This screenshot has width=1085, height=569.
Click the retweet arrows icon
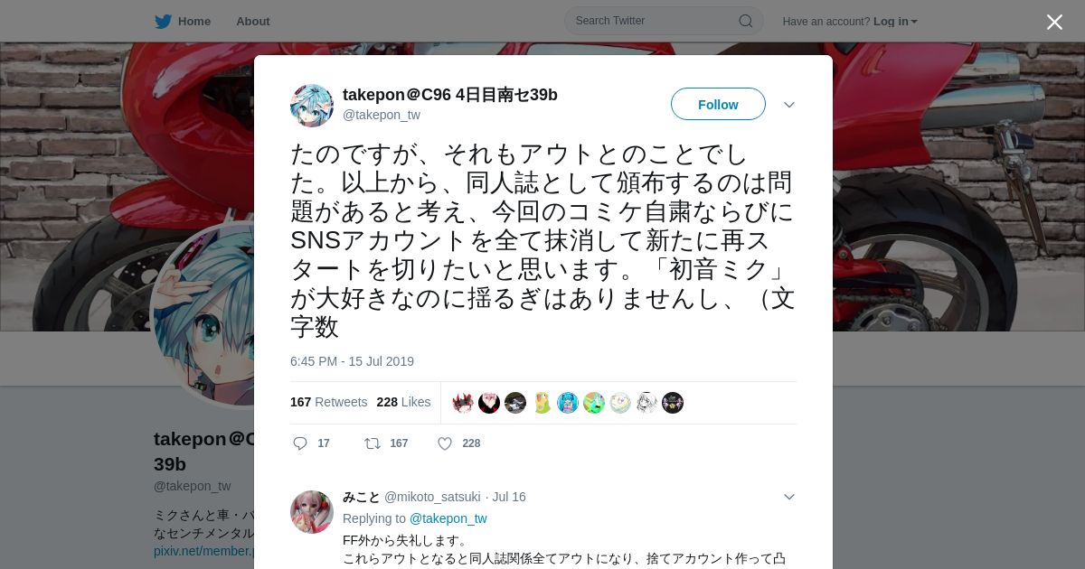(x=372, y=443)
